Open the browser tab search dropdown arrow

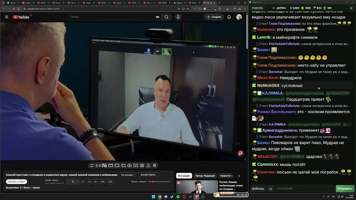click(3, 3)
